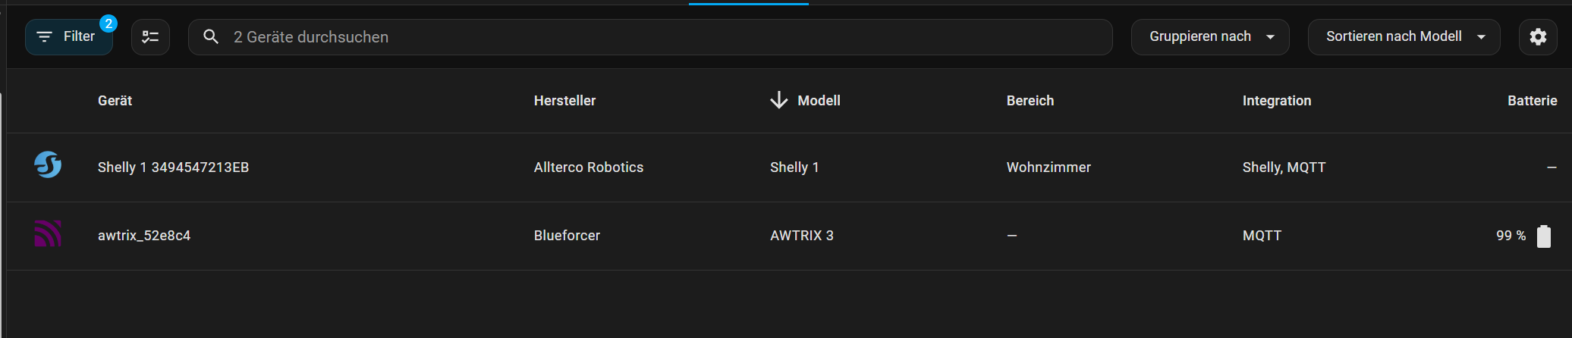Image resolution: width=1572 pixels, height=338 pixels.
Task: Type in the Geräte durchsuchen search field
Action: (652, 37)
